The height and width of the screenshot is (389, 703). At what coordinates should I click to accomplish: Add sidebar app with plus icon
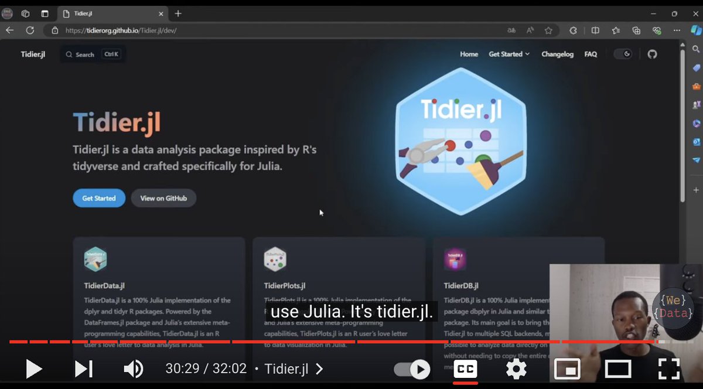coord(696,190)
